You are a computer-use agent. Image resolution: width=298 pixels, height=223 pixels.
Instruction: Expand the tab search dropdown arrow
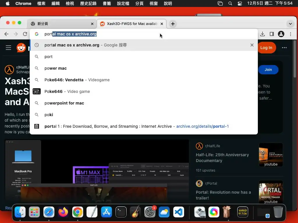[x=290, y=24]
